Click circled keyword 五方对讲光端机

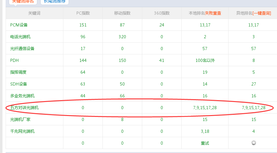24,108
